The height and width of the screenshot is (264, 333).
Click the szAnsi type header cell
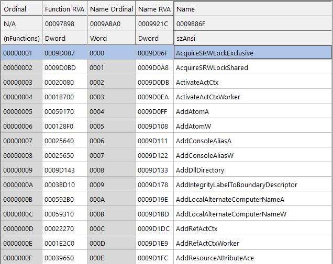(252, 38)
